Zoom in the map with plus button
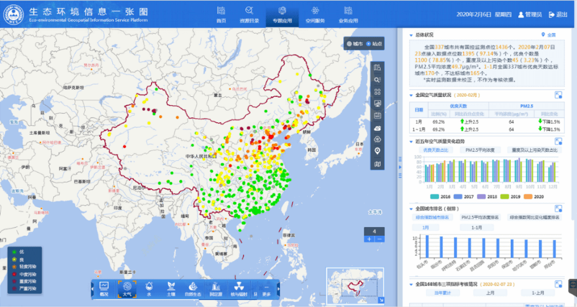Screen dimensions: 577x307 [x=369, y=239]
